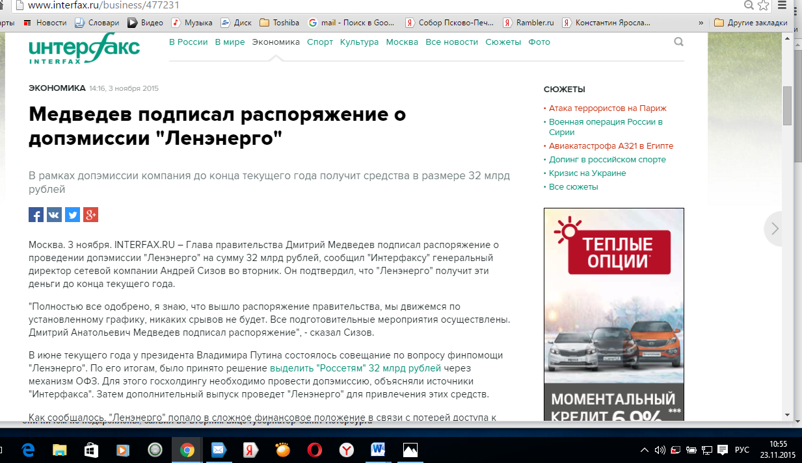Screen dimensions: 802x463
Task: Open 'В мире' section
Action: [230, 42]
